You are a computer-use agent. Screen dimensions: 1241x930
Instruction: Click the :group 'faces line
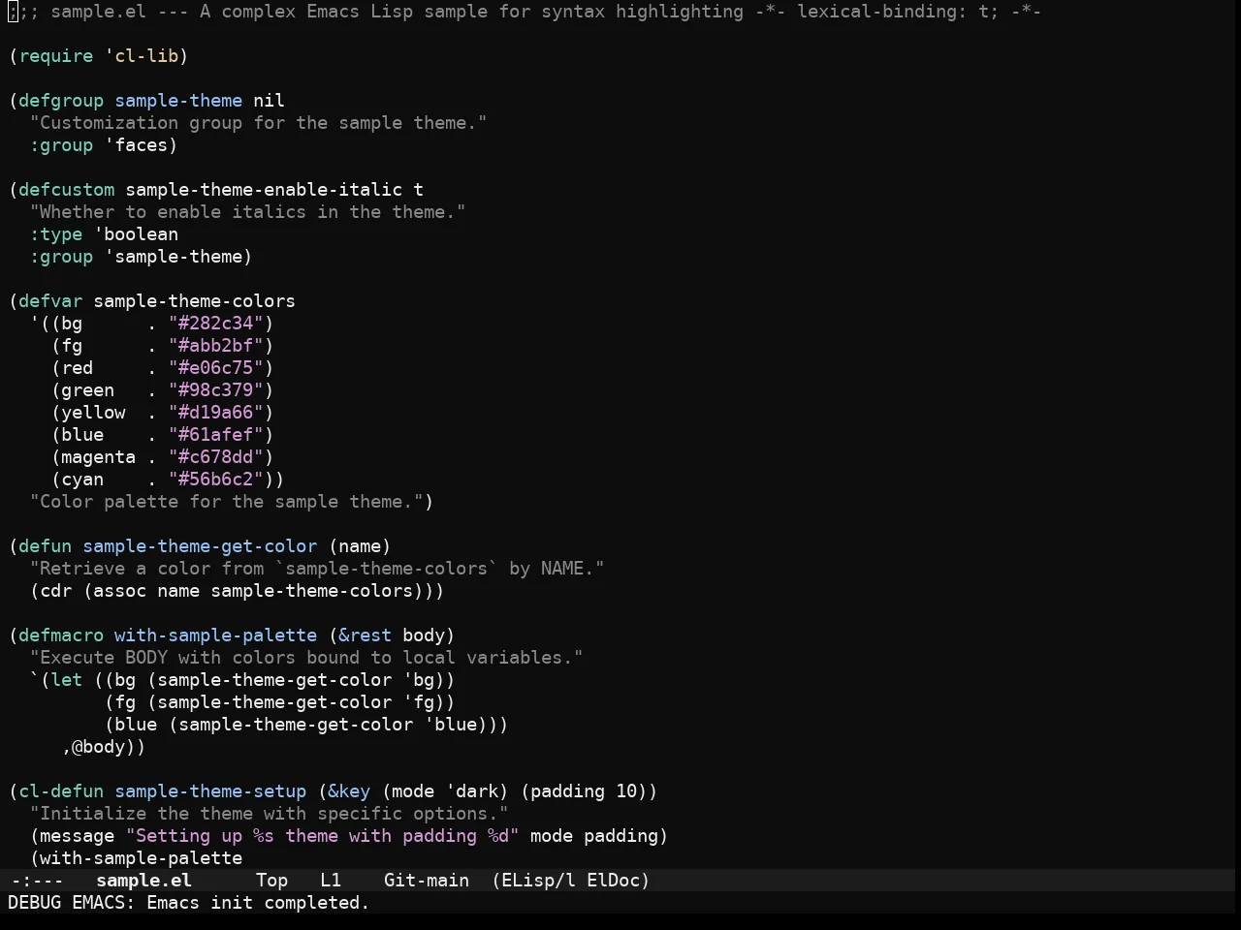coord(104,145)
